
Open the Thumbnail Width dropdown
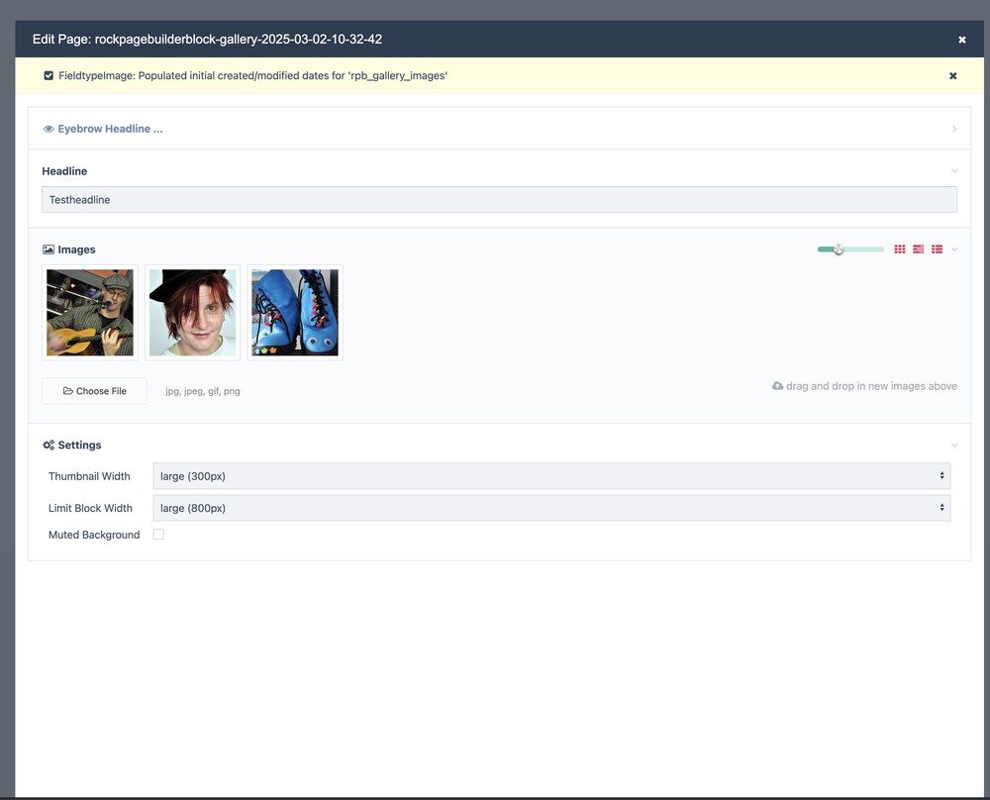tap(551, 476)
